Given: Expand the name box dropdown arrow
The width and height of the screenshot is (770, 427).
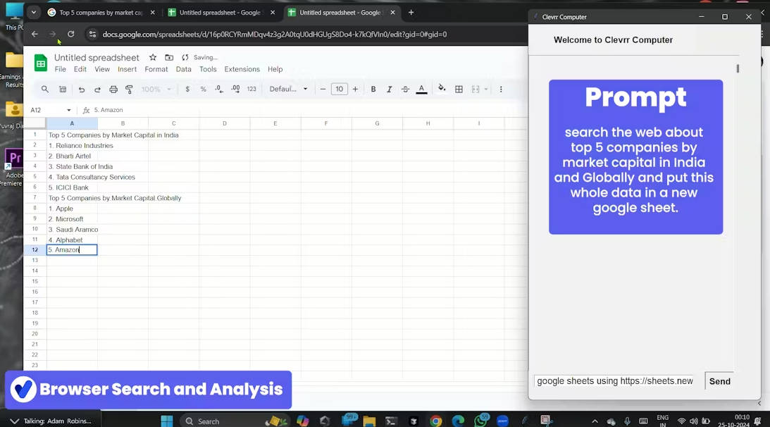Looking at the screenshot, I should coord(69,111).
